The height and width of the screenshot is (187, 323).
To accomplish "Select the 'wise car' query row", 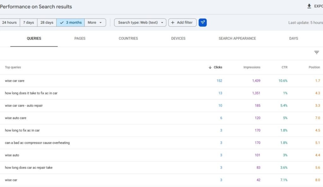I will (x=161, y=180).
